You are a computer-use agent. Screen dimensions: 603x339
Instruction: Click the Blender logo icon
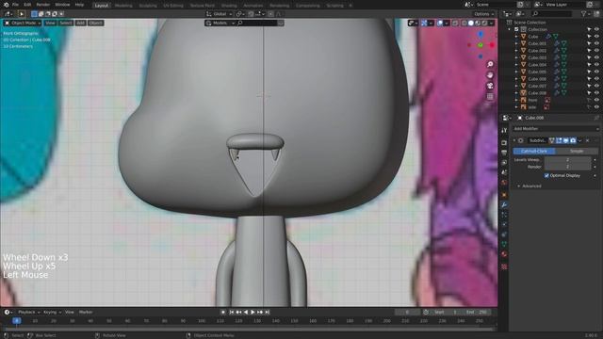click(x=6, y=5)
